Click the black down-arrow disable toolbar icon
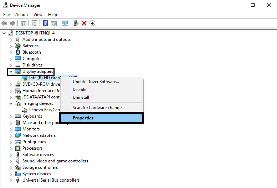Viewport: 277px width, 188px height. pyautogui.click(x=92, y=23)
